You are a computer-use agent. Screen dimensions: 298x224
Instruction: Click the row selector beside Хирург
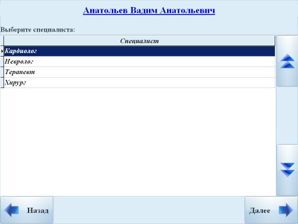coord(2,83)
